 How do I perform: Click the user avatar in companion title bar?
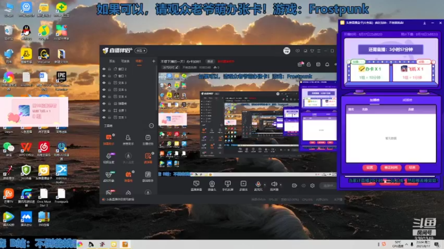[x=286, y=51]
